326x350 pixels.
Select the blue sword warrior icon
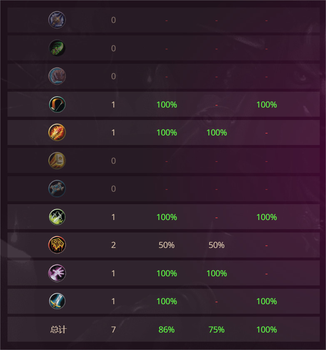(57, 301)
